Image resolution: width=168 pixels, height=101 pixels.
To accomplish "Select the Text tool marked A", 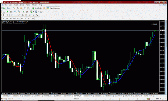I will point(30,15).
